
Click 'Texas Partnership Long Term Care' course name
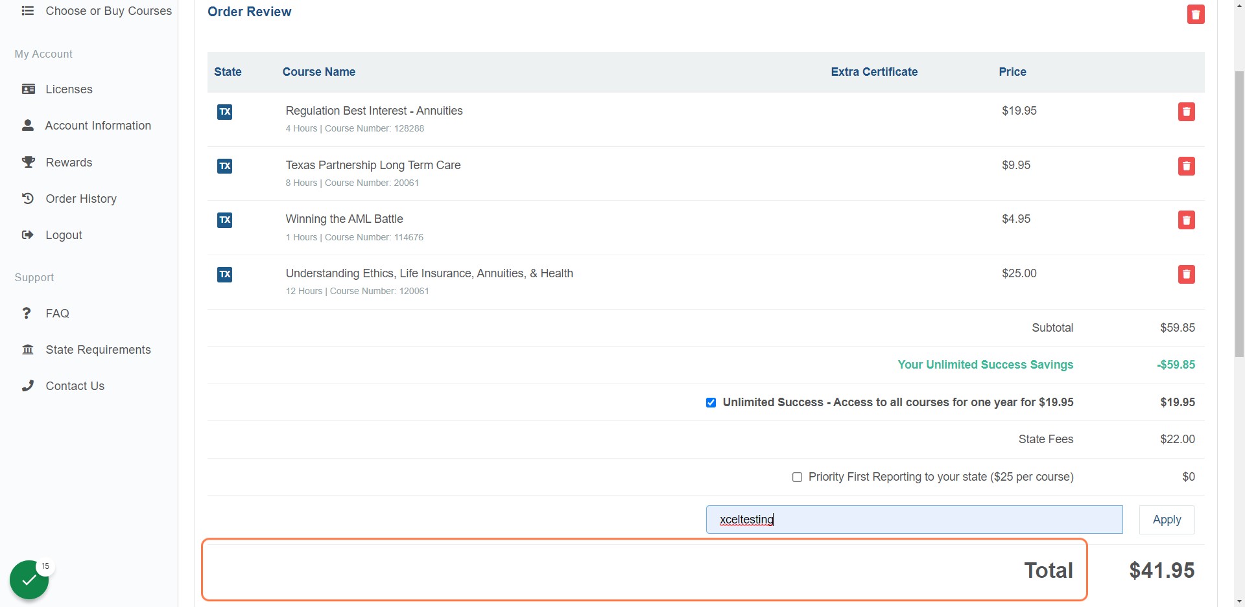(x=373, y=165)
